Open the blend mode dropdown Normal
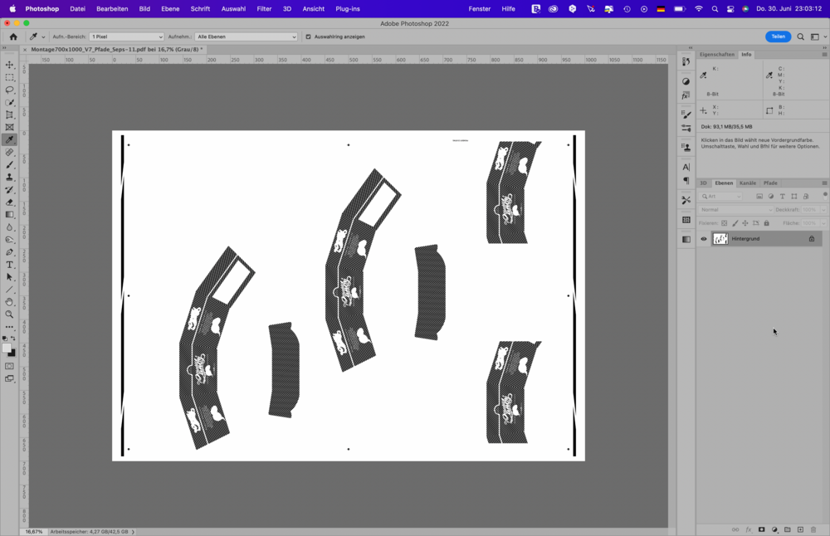The height and width of the screenshot is (536, 830). (x=735, y=210)
